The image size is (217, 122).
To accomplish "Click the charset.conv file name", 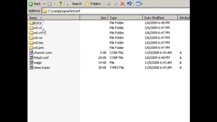I will point(43,53).
